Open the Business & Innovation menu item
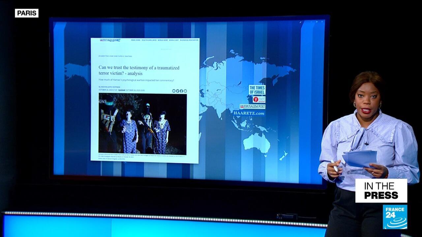The width and height of the screenshot is (422, 237). pyautogui.click(x=189, y=40)
